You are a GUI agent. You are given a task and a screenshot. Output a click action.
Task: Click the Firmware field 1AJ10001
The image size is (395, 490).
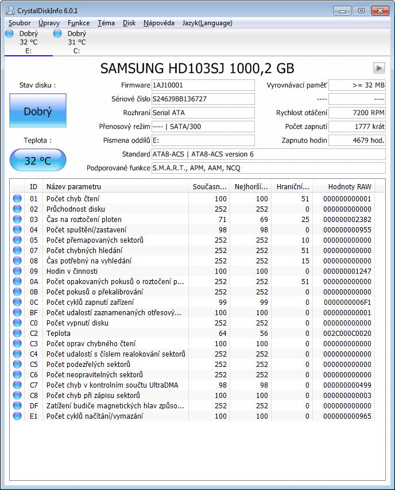coord(203,85)
